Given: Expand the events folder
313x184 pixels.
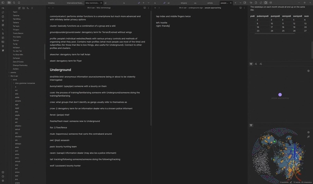Looking at the screenshot, I should pos(13,72).
